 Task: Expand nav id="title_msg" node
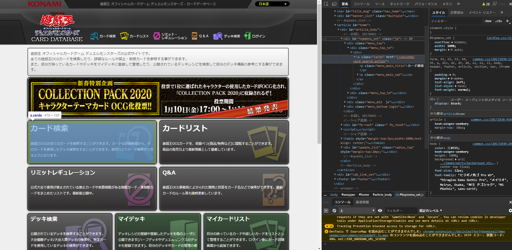click(x=335, y=11)
